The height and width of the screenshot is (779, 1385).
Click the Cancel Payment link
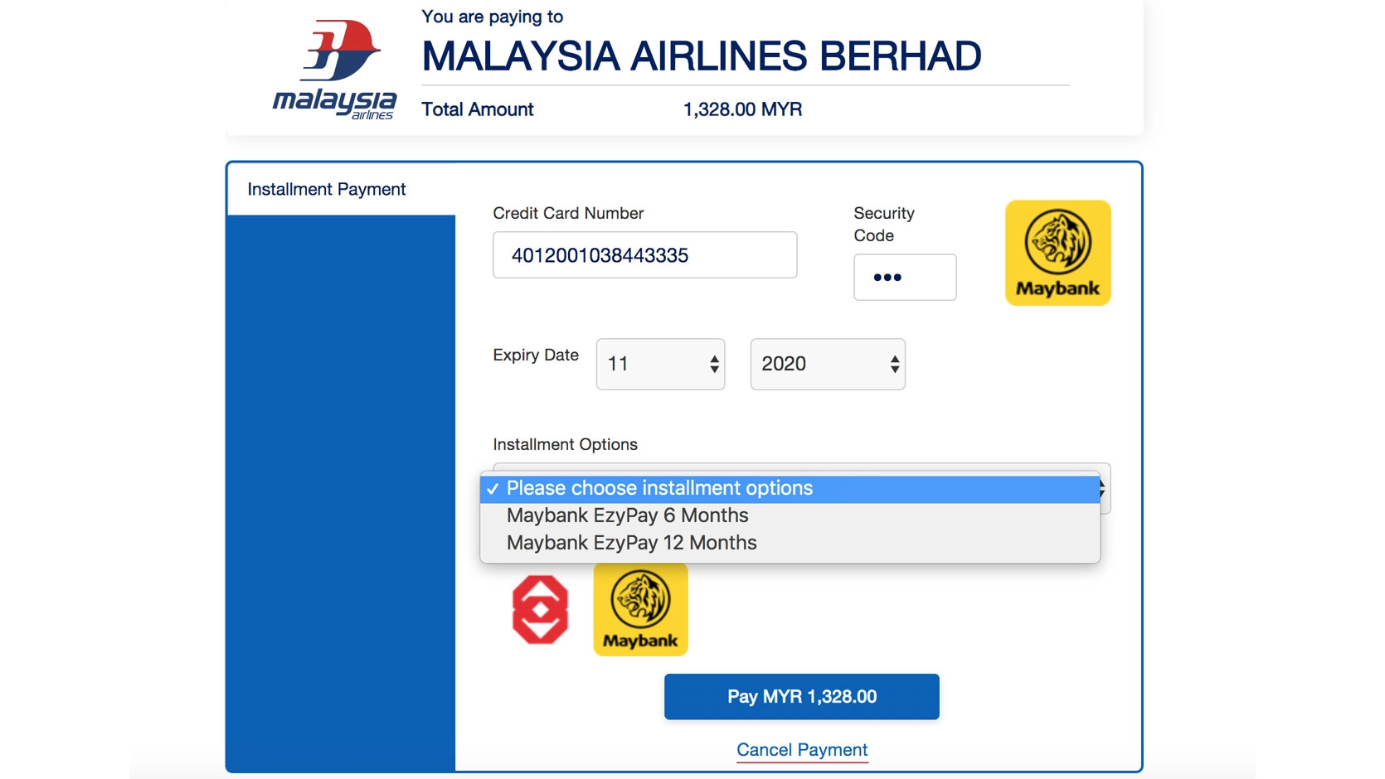(x=802, y=750)
